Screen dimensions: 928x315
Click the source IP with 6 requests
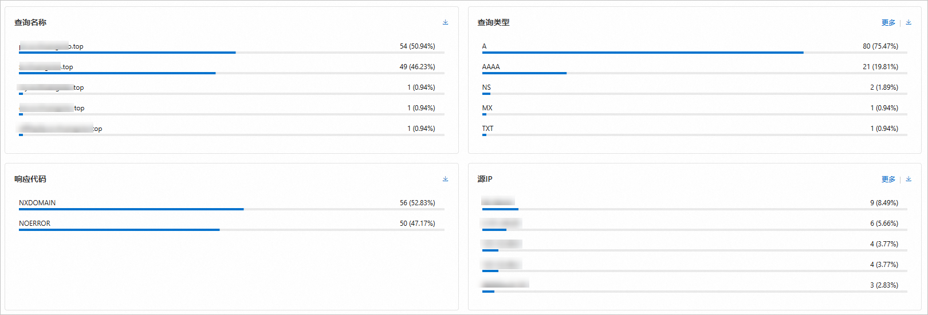coord(501,222)
